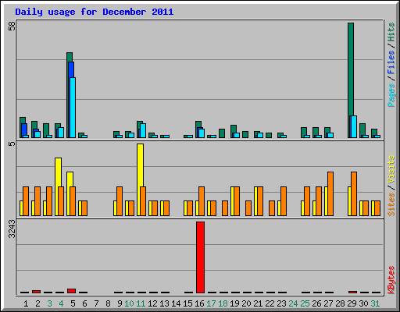Viewport: 400px width, 312px height.
Task: Select the green Hits bar for day 30
Action: 362,129
